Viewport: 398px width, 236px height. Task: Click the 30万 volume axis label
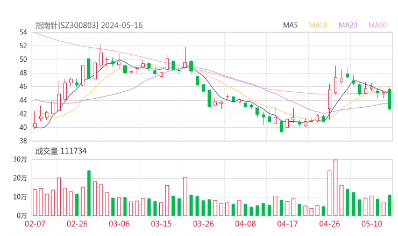tap(20, 159)
